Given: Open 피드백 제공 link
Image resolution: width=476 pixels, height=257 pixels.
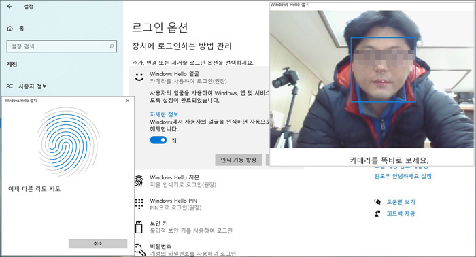Looking at the screenshot, I should click(401, 213).
